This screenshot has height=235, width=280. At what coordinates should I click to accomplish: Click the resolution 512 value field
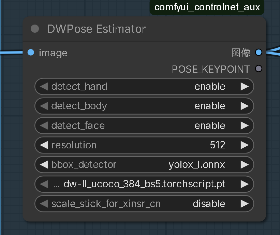coord(144,145)
